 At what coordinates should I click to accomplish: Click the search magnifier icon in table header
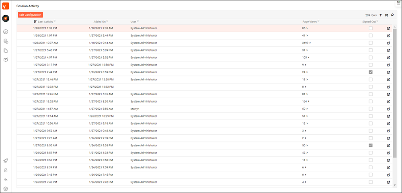392,15
